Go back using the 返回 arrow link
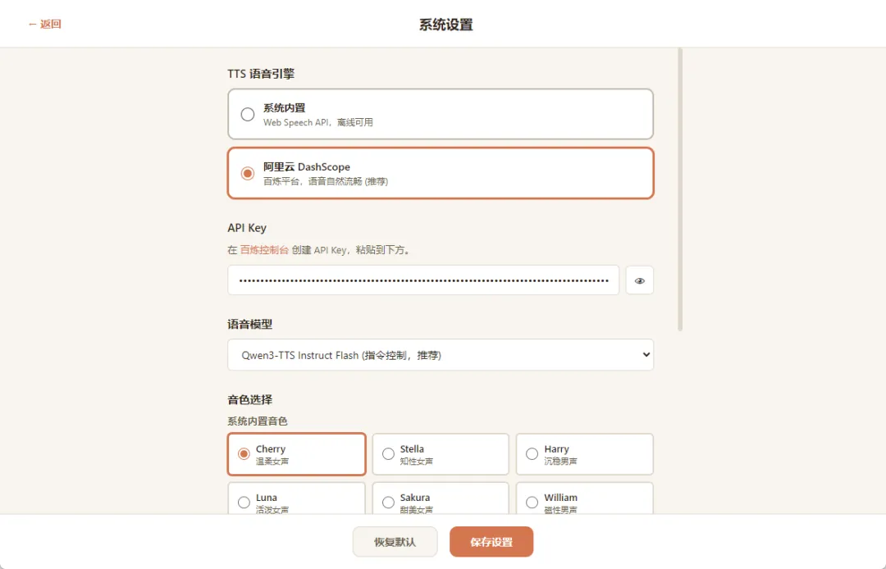The width and height of the screenshot is (886, 569). click(44, 25)
